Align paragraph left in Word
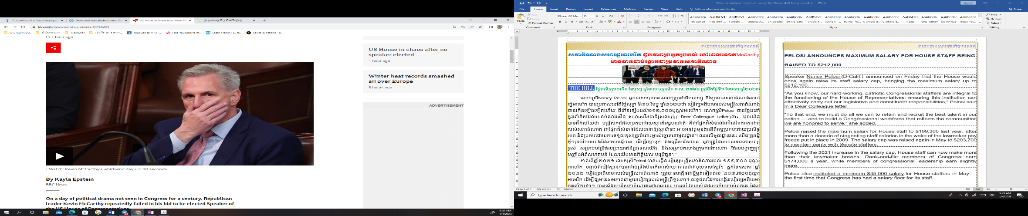The height and width of the screenshot is (216, 1028). pos(631,22)
